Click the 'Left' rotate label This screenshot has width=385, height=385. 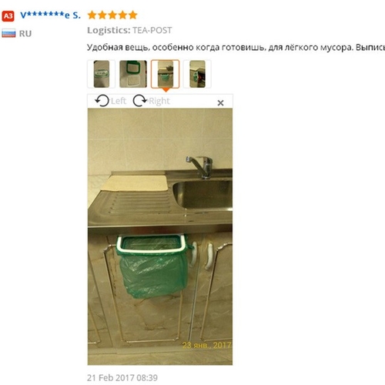point(119,101)
